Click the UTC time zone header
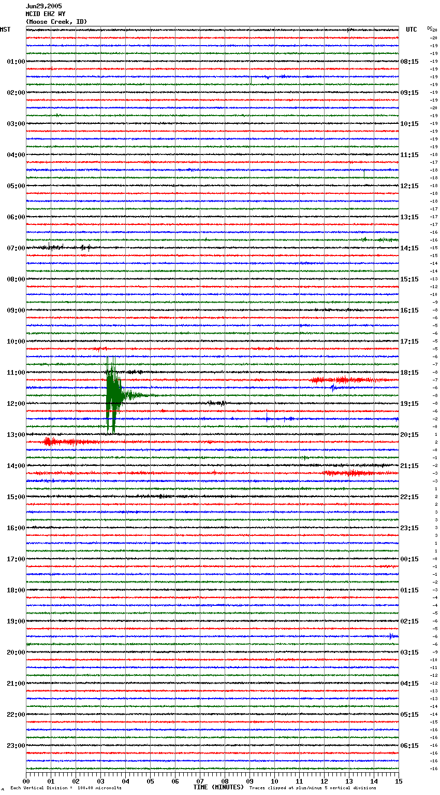The image size is (440, 795). (411, 30)
